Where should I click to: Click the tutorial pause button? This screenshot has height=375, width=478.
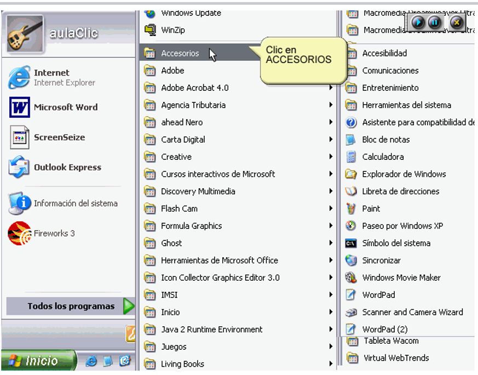(434, 22)
